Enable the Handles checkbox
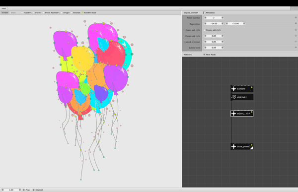298x192 pixels. pyautogui.click(x=22, y=13)
